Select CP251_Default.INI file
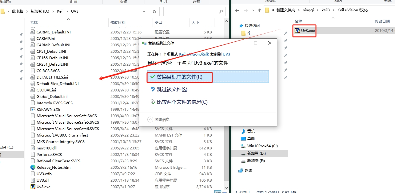Screen dimensions: 395x193 click(x=53, y=64)
